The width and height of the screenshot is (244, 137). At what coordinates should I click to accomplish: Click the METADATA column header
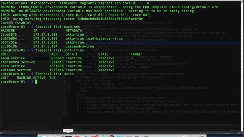point(74,30)
